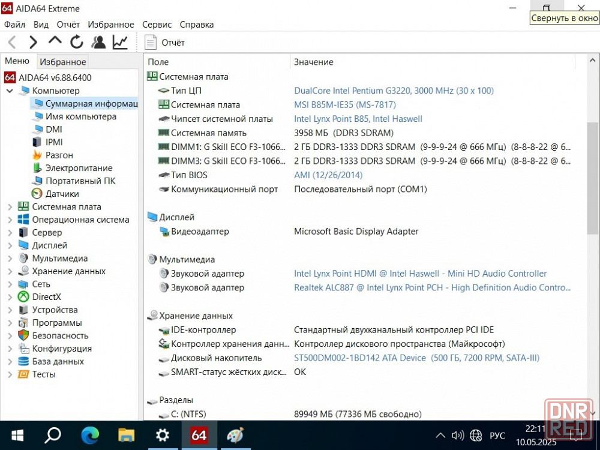Expand the Операционная система tree node
This screenshot has width=600, height=450.
10,220
